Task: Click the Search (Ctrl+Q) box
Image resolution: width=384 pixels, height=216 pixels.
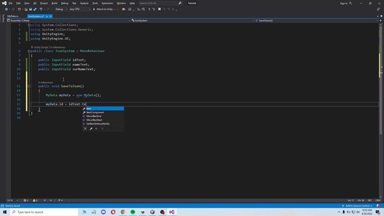Action: (x=160, y=3)
